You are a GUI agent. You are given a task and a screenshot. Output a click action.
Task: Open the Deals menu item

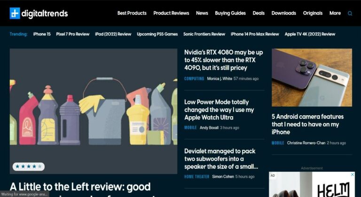click(x=259, y=13)
